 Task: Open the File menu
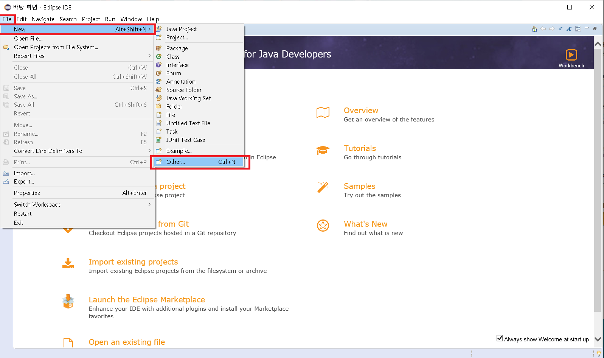click(x=7, y=19)
